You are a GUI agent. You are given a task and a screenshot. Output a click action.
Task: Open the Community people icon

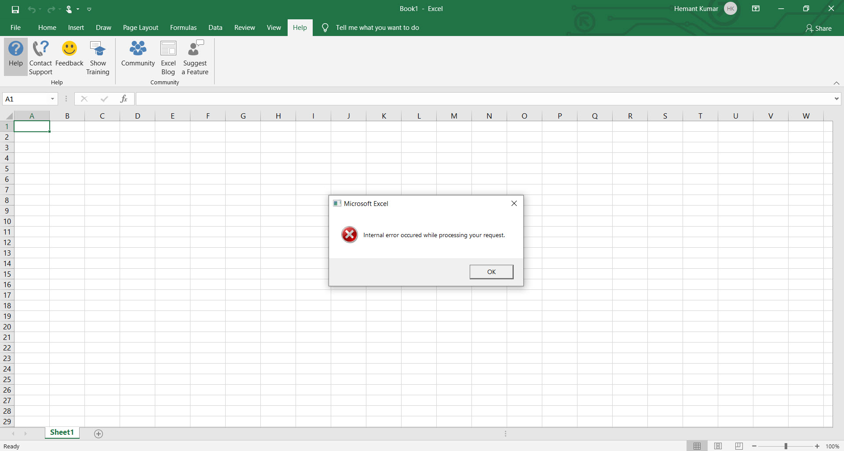click(x=138, y=48)
